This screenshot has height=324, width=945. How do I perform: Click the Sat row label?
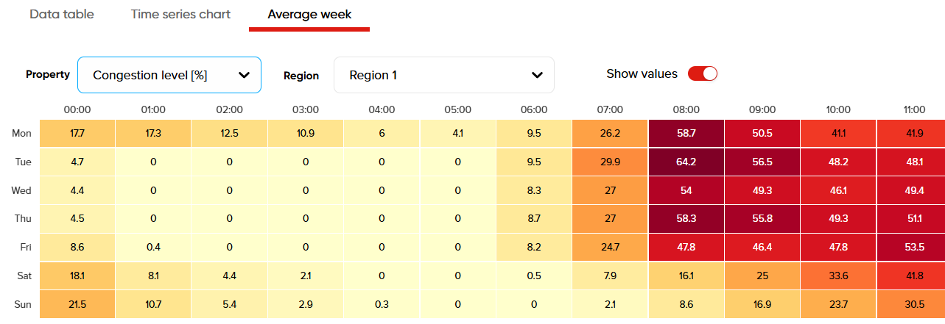pos(21,276)
